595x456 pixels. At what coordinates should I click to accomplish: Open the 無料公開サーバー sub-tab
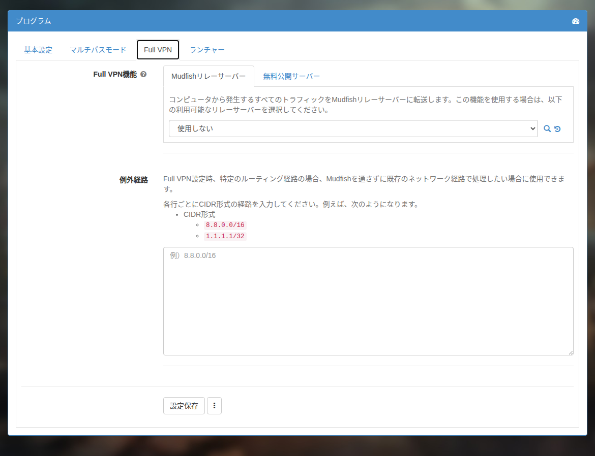coord(291,76)
